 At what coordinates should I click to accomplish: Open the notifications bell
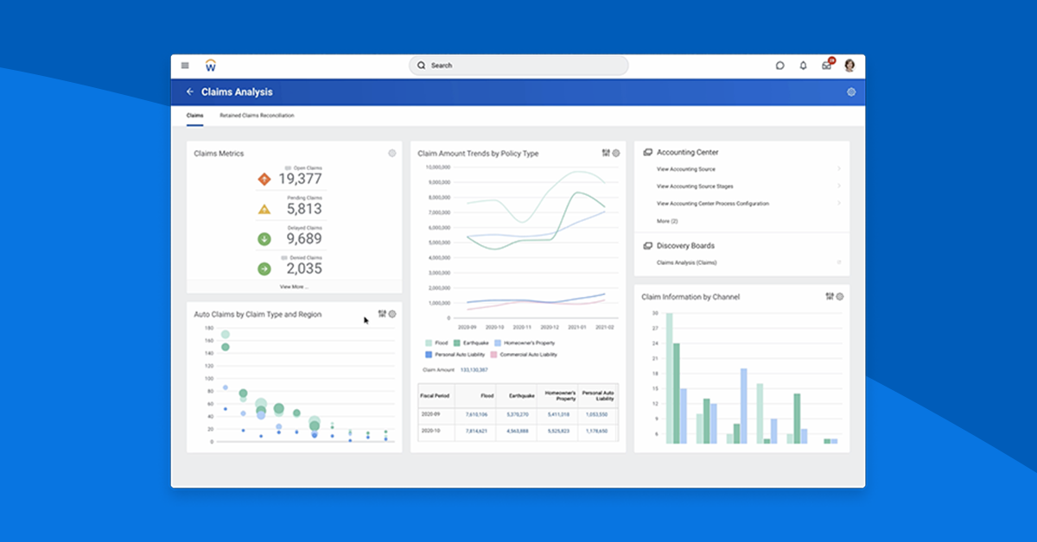click(803, 65)
